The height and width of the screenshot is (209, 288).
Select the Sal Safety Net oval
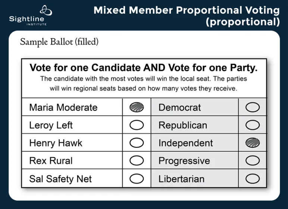(x=137, y=179)
